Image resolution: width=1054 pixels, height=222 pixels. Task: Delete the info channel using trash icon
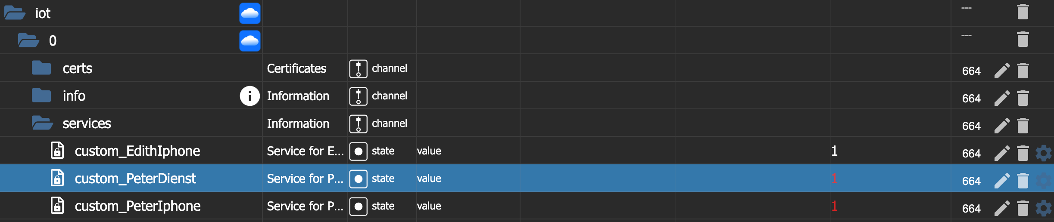[1023, 98]
